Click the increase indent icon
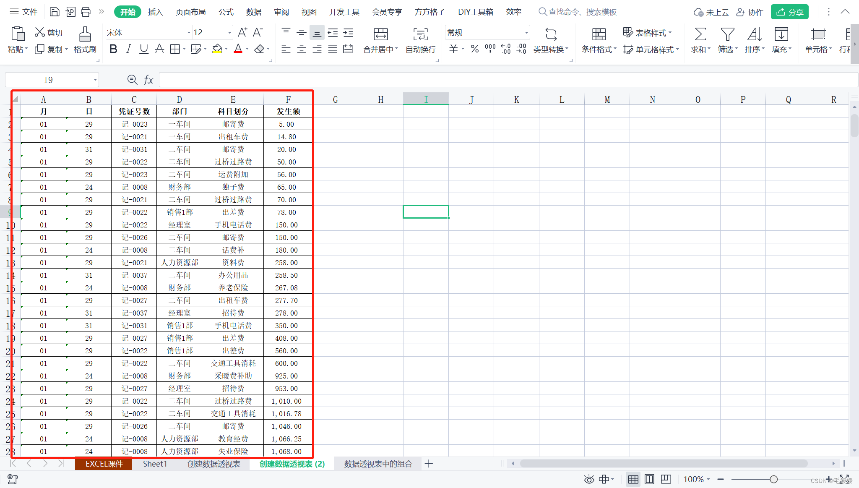The image size is (859, 488). pyautogui.click(x=348, y=32)
